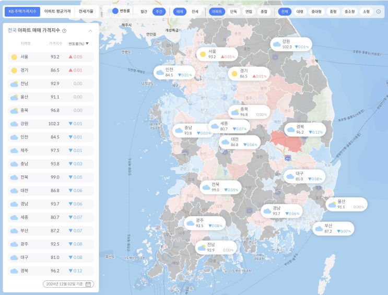Click 전국 link in the panel title
This screenshot has height=295, width=388.
pos(12,30)
